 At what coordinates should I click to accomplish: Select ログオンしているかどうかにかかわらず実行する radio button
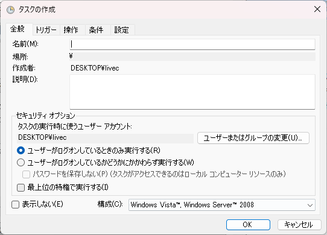click(21, 163)
